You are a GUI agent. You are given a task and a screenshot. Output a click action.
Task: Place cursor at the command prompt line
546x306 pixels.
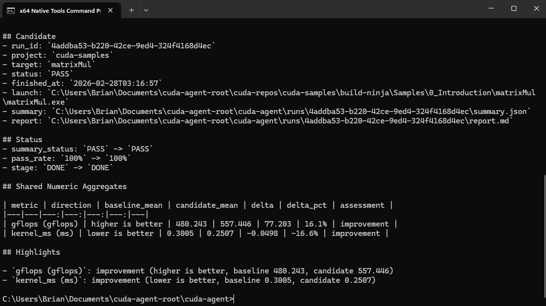pos(232,299)
